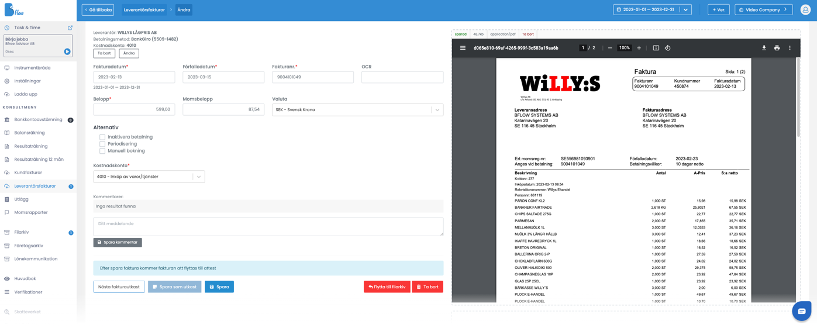Screen dimensions: 817x328
Task: Open Huvudbok
Action: [25, 278]
